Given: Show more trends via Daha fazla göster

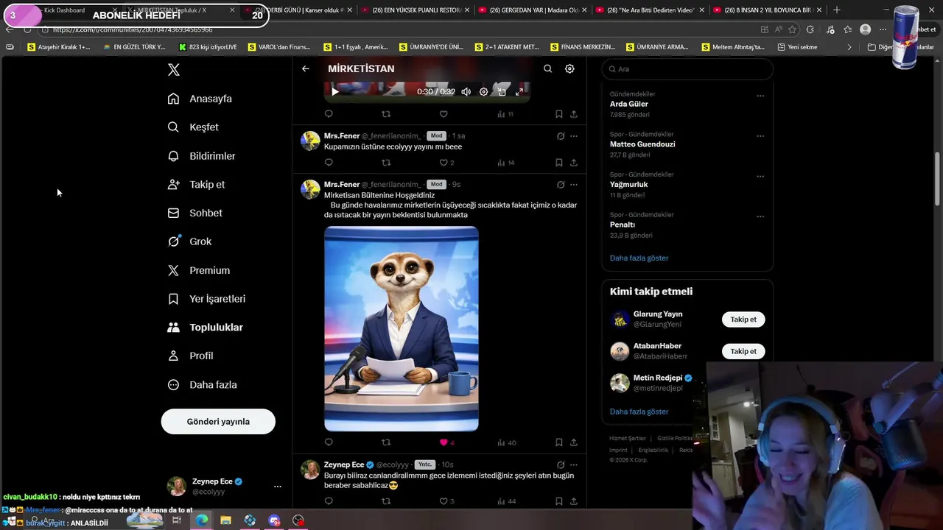Looking at the screenshot, I should 639,258.
